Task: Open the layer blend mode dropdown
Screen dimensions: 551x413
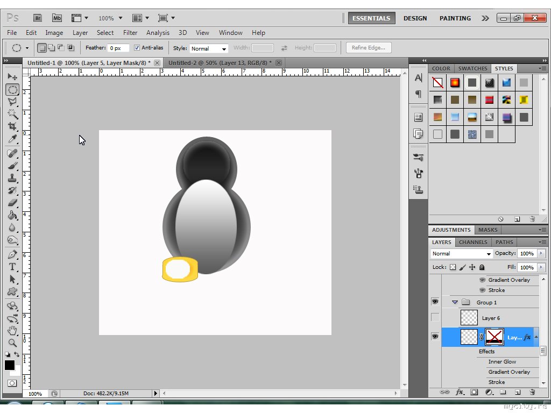Action: click(x=462, y=254)
